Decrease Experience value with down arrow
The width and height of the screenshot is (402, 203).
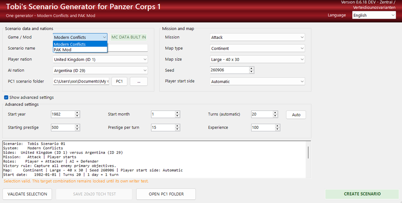tap(277, 129)
